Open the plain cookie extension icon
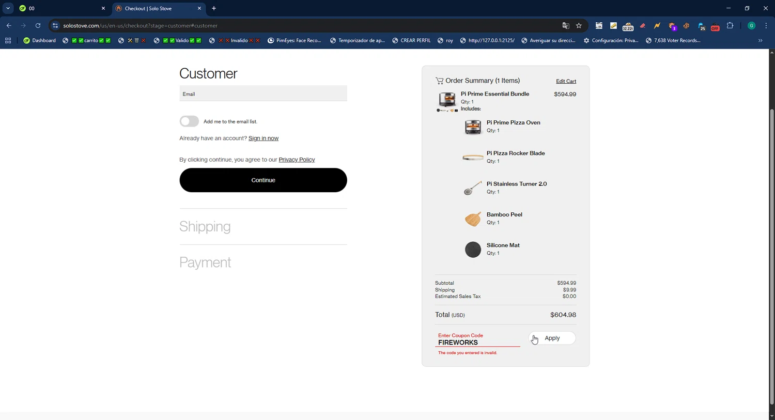The image size is (775, 420). (x=686, y=25)
